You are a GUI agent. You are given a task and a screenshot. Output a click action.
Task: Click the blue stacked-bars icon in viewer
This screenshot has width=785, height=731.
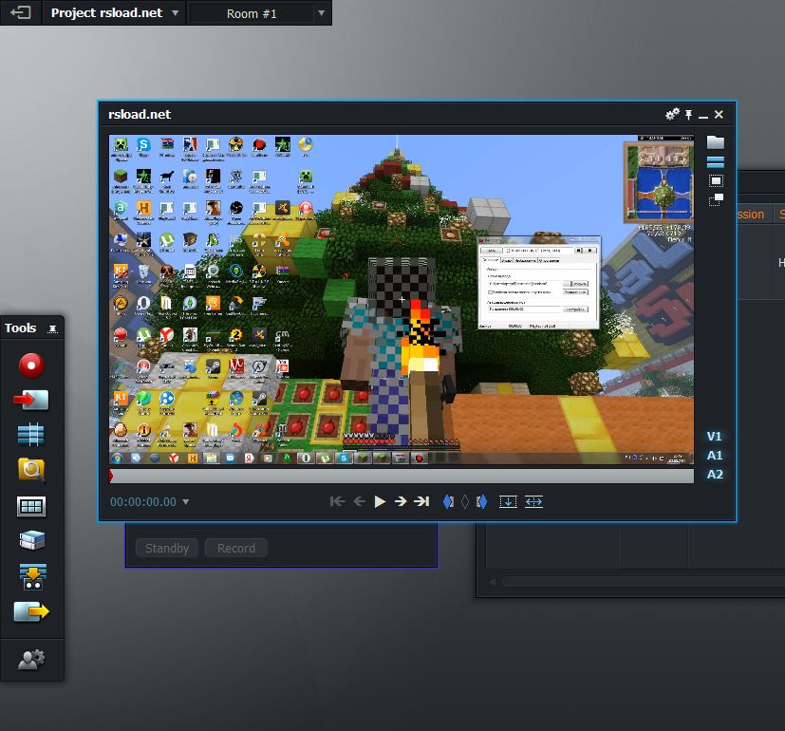[716, 162]
